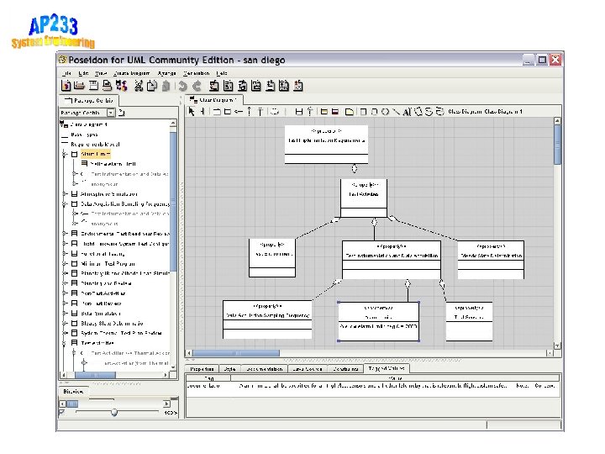The height and width of the screenshot is (454, 605).
Task: Click the diagram vertical scrollbar thumb
Action: (557, 145)
